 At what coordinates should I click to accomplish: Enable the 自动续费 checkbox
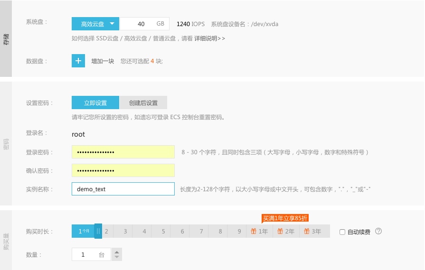click(x=342, y=232)
